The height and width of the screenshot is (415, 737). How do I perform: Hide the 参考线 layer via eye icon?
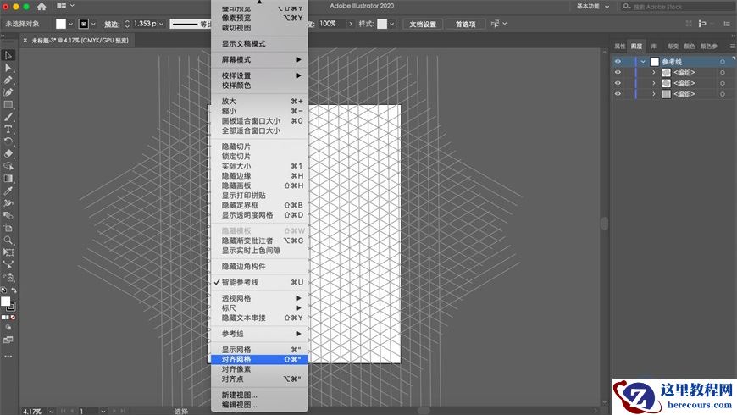click(618, 62)
